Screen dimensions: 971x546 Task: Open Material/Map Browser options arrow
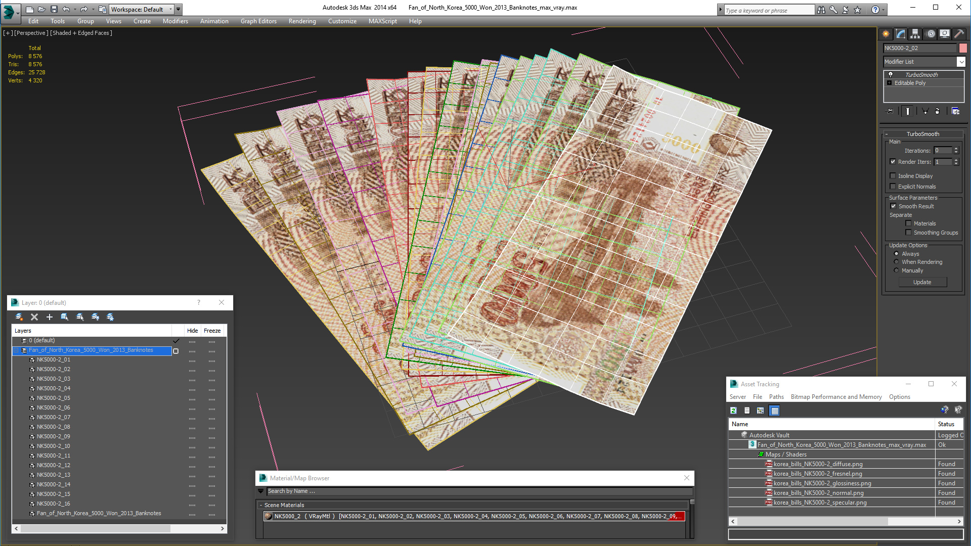261,491
